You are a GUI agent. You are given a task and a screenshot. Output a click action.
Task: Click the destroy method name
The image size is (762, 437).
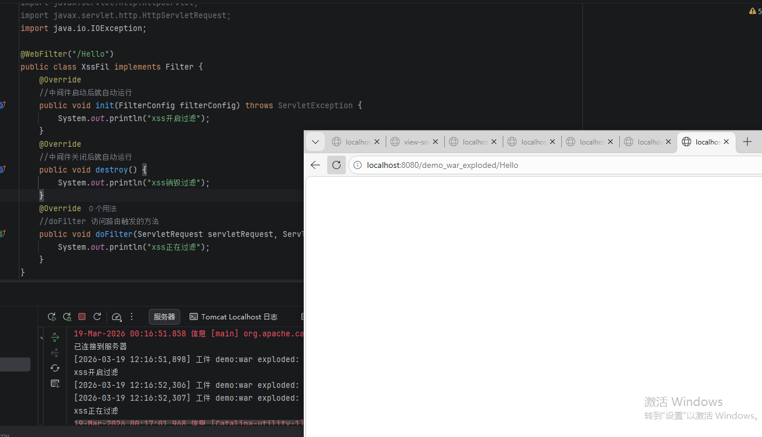(x=112, y=170)
